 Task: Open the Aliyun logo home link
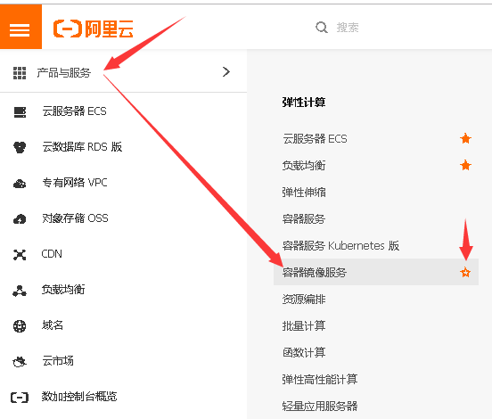94,29
